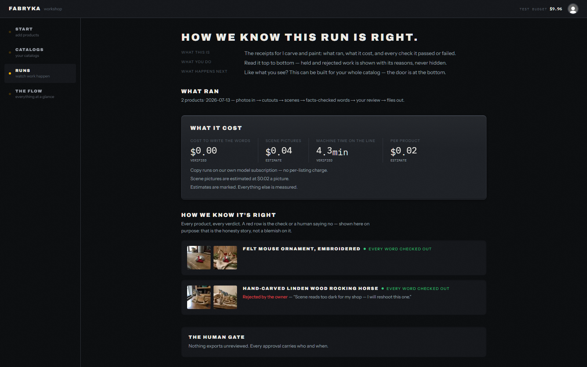
Task: Click the 4.3min machine time value
Action: point(332,151)
